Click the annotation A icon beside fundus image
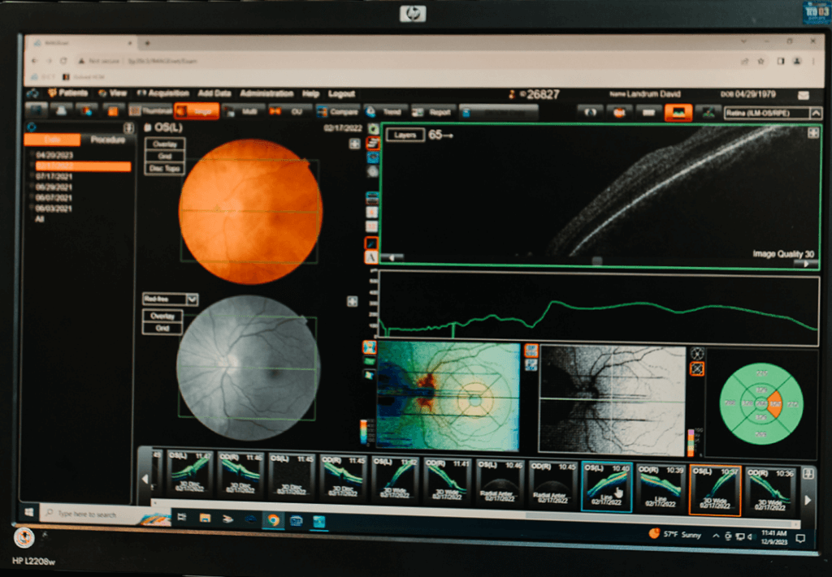832x577 pixels. 370,256
